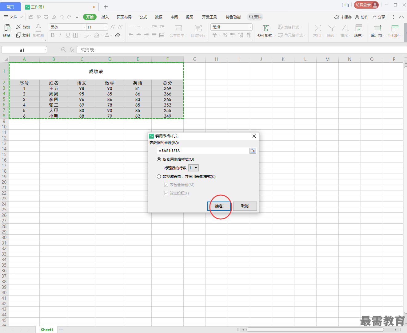The height and width of the screenshot is (333, 407).
Task: Click the increase font size icon
Action: pos(113,27)
